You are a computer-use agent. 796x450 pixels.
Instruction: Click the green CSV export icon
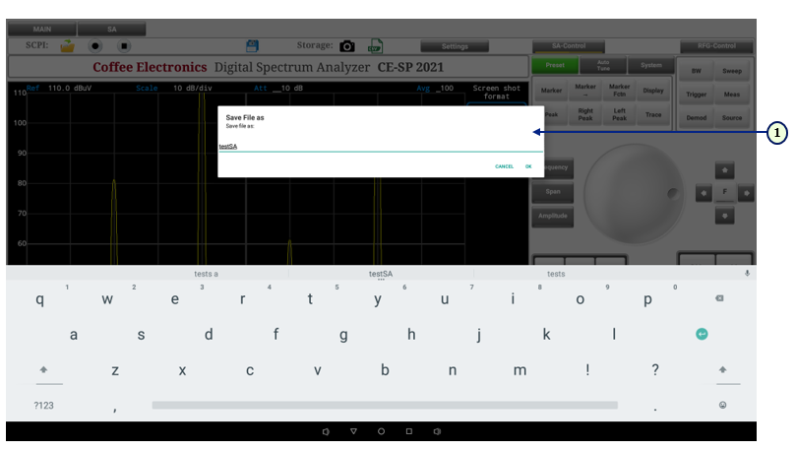375,46
